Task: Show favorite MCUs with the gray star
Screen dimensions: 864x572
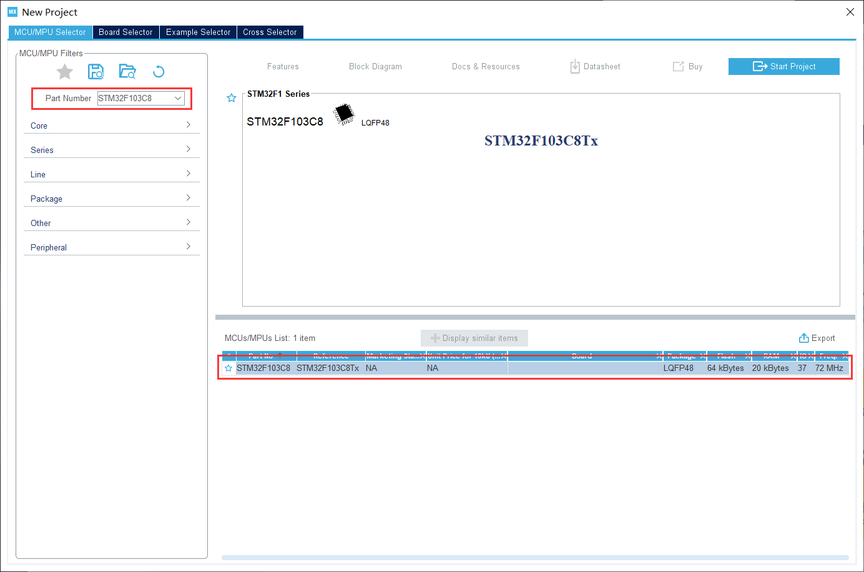Action: click(x=65, y=72)
